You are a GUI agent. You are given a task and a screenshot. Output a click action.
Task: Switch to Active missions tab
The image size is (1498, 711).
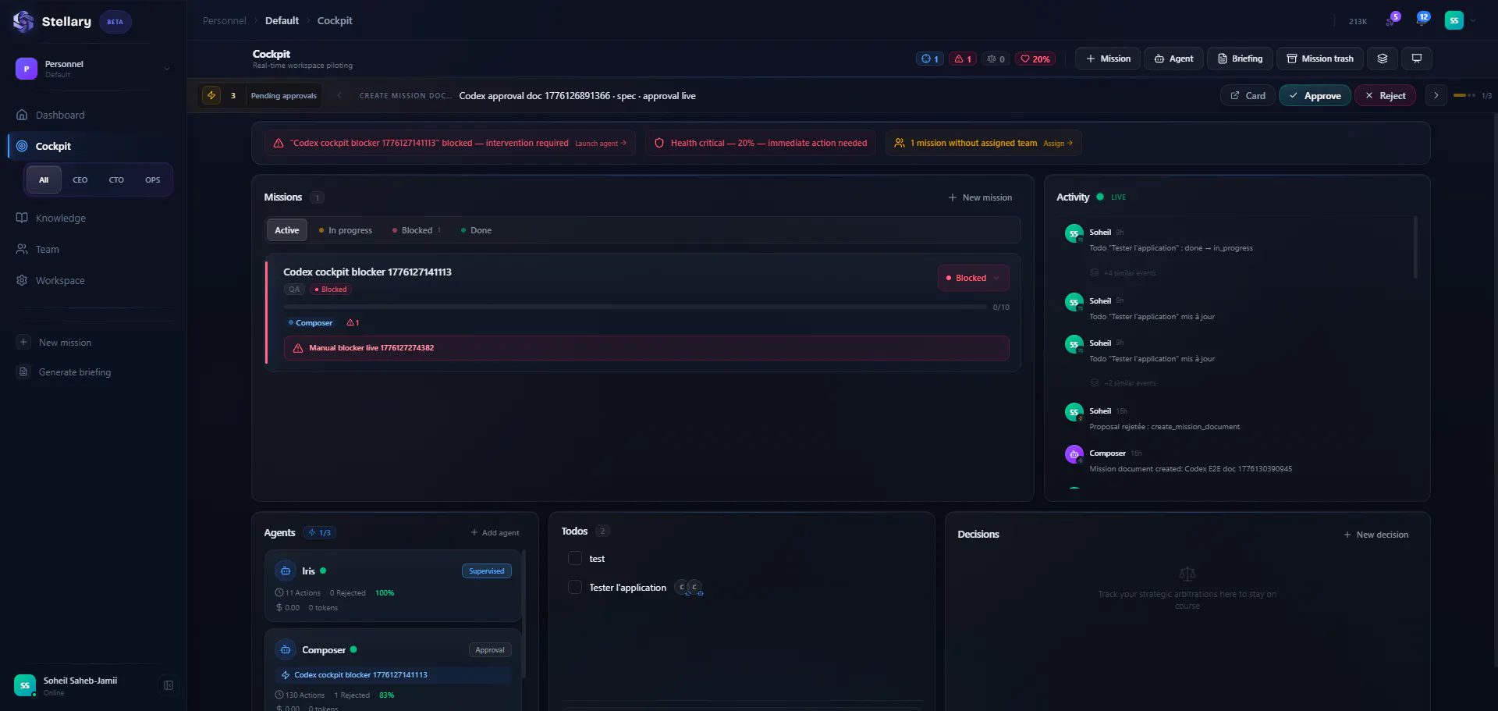pyautogui.click(x=287, y=230)
